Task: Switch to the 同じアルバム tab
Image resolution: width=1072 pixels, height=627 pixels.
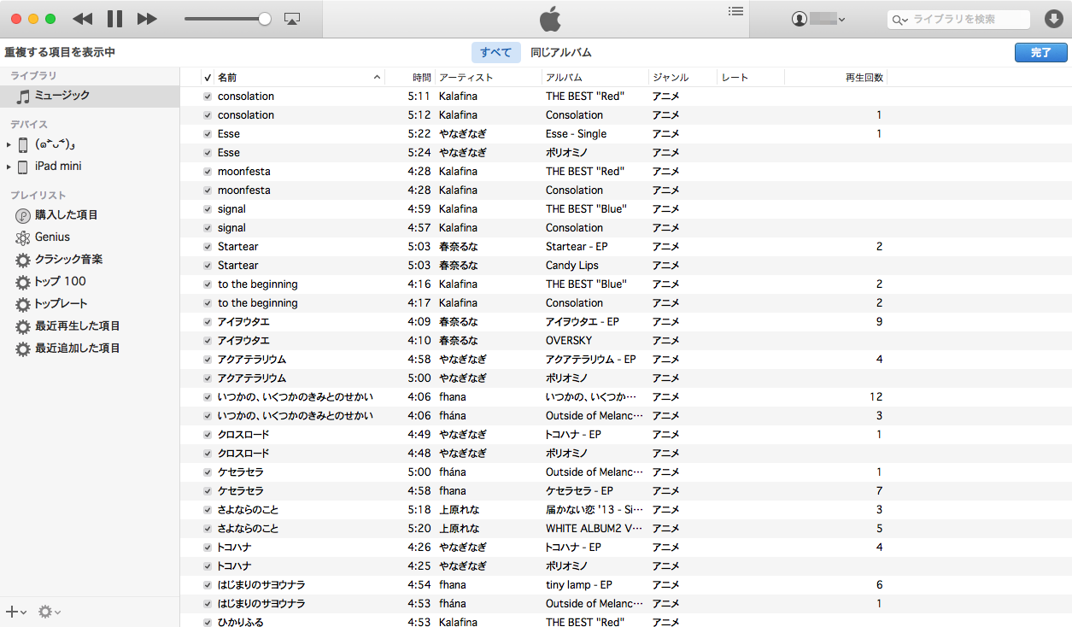Action: (x=560, y=52)
